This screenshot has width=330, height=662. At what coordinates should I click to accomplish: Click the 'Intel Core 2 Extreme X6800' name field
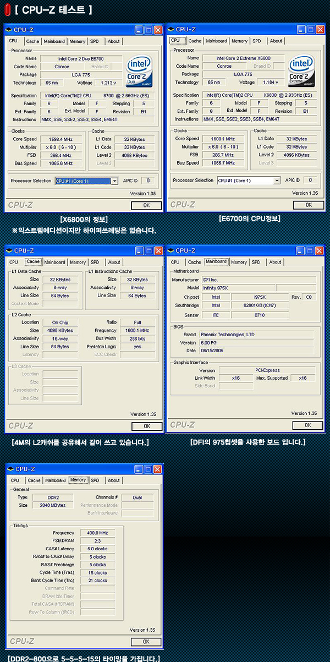(x=244, y=58)
